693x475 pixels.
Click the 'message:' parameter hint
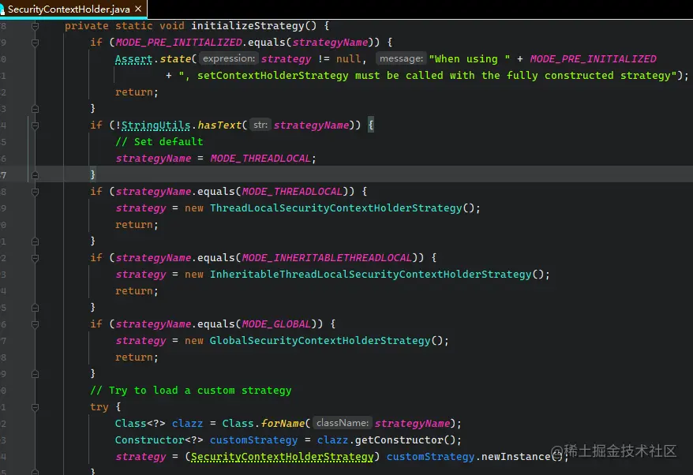tap(401, 58)
